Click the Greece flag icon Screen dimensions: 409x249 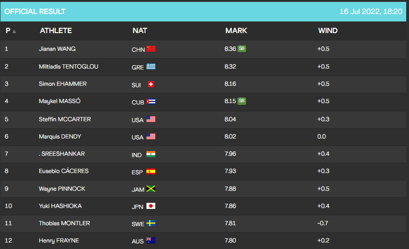pyautogui.click(x=151, y=67)
